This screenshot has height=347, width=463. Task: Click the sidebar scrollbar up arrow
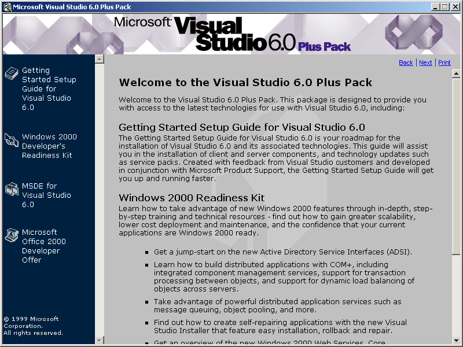point(100,59)
